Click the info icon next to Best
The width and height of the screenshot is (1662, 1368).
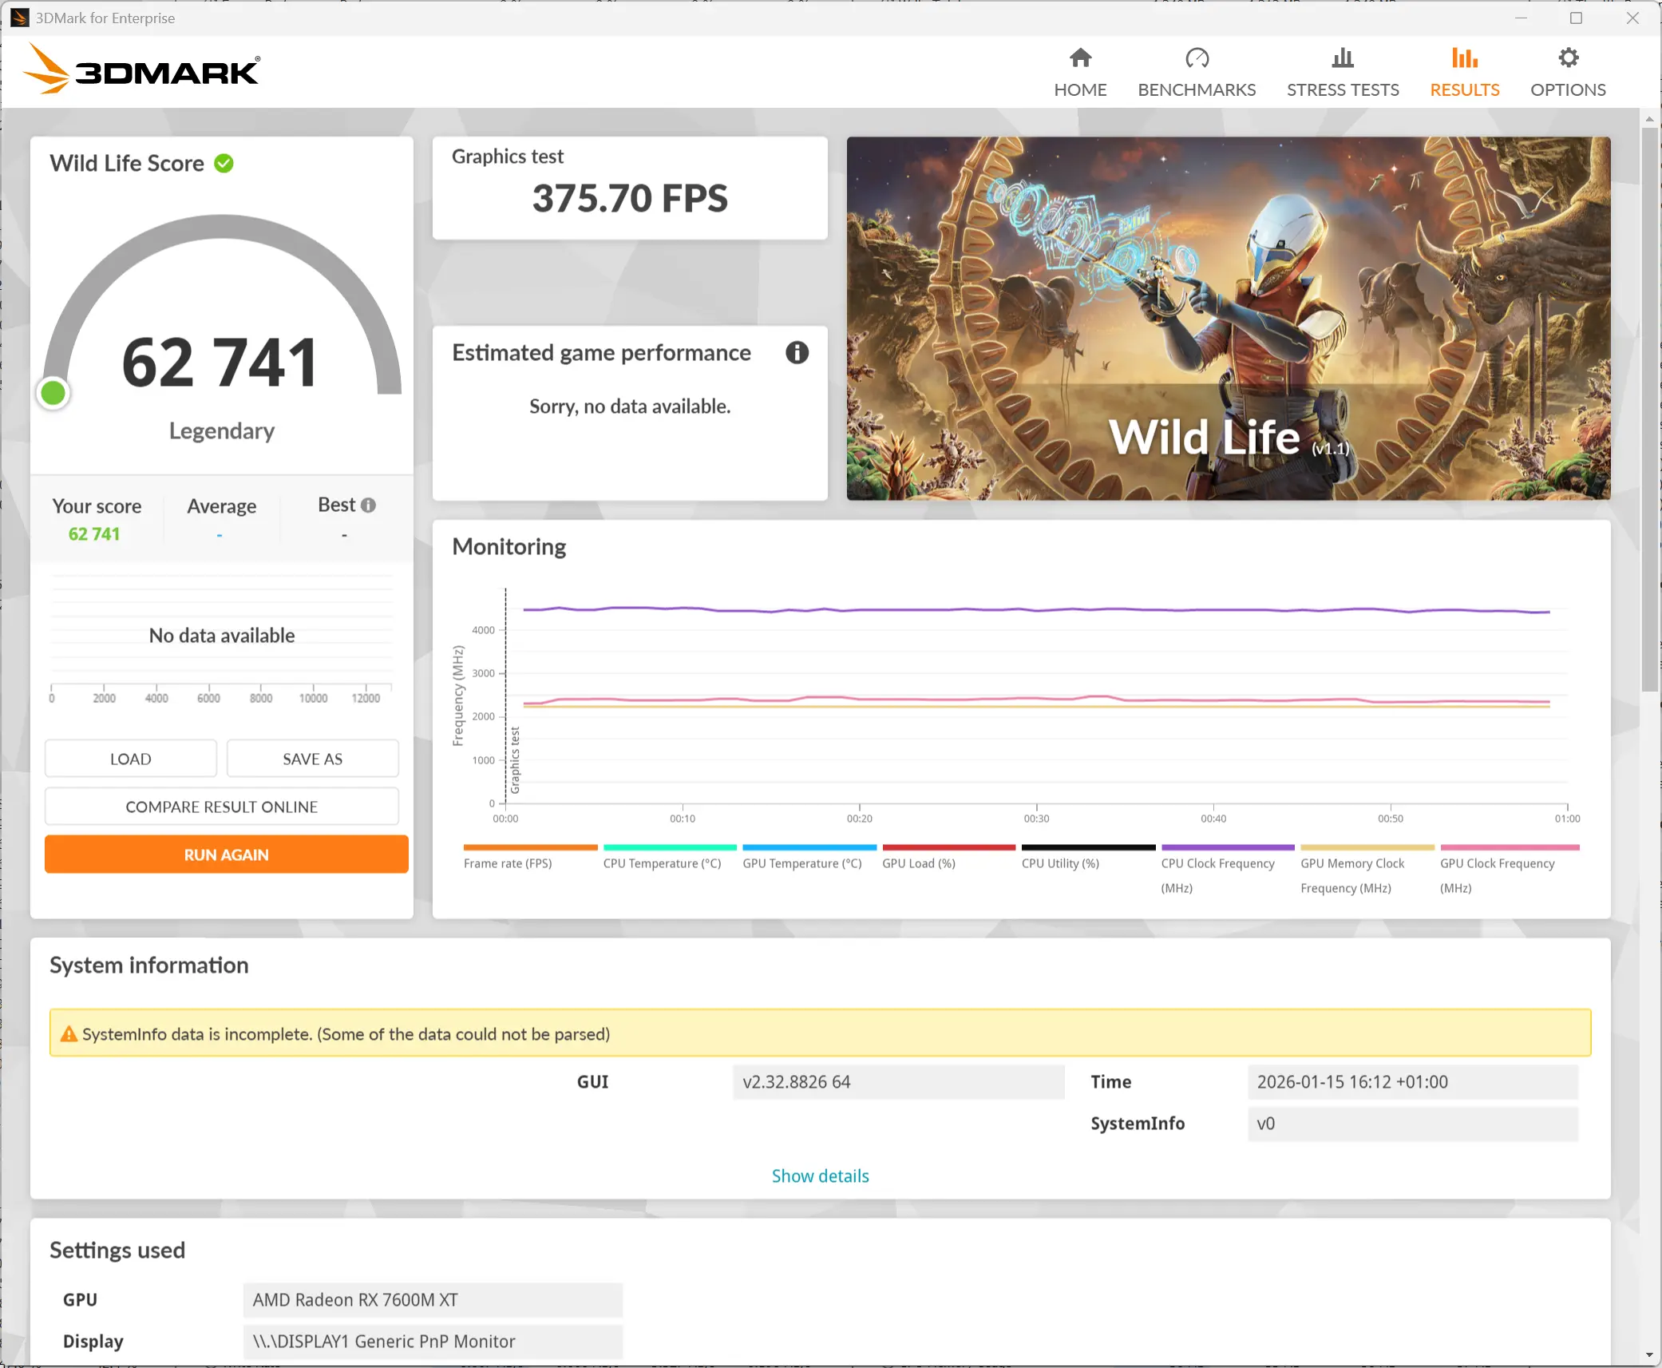click(x=368, y=505)
